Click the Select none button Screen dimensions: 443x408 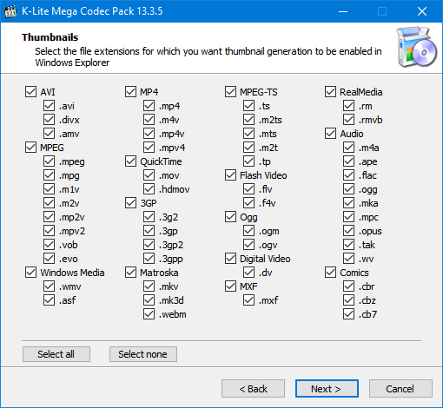click(143, 354)
